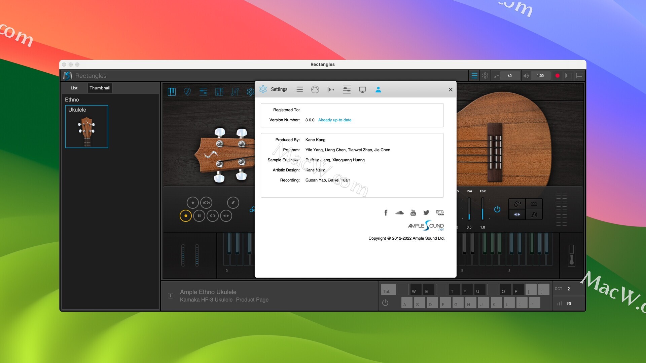Switch browser to Thumbnail view
The height and width of the screenshot is (363, 646).
100,88
